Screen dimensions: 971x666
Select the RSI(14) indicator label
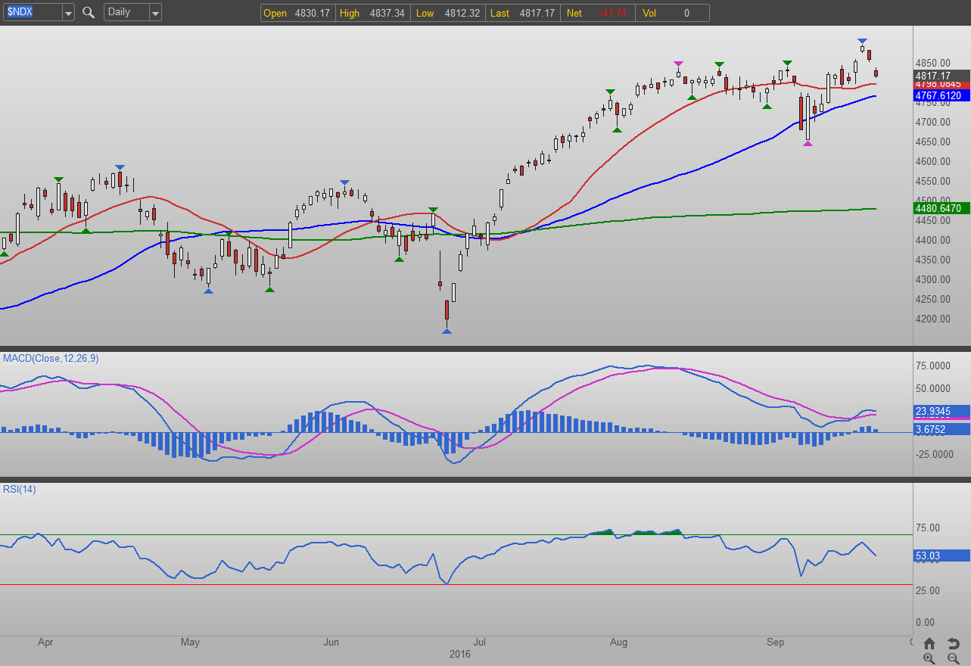[18, 489]
